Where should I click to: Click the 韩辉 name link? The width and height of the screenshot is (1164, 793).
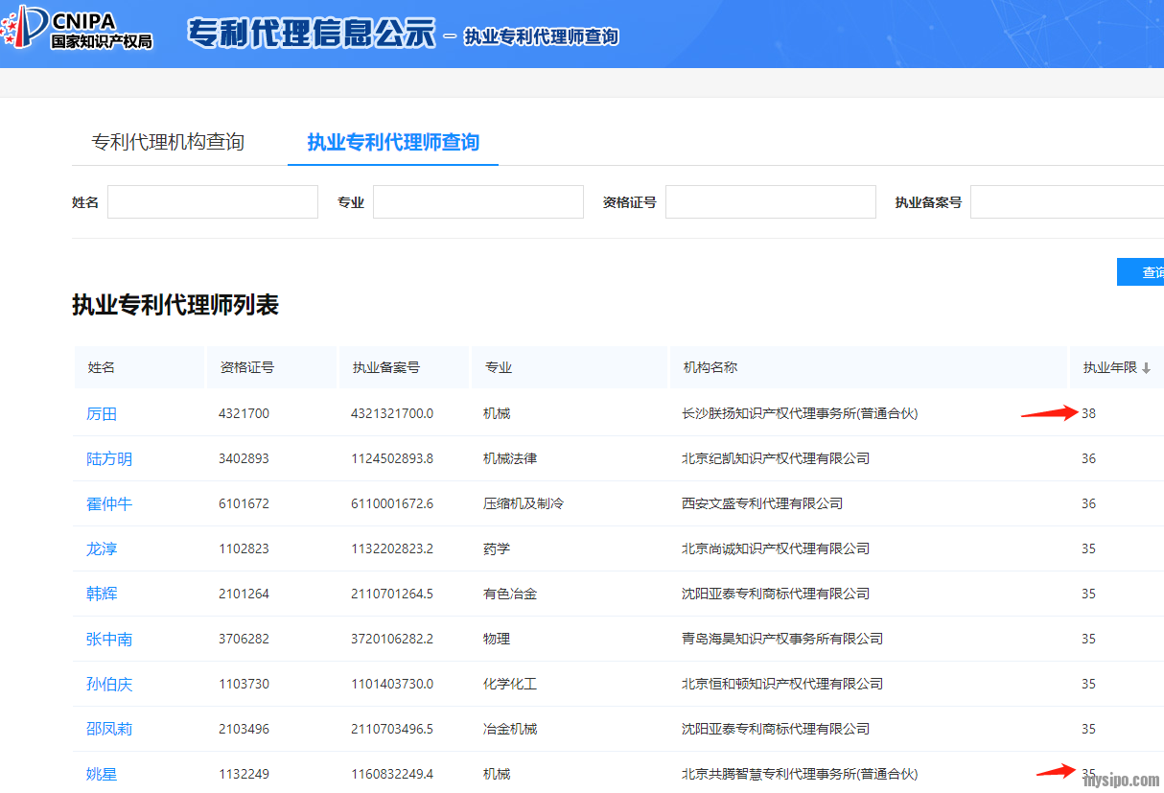pos(102,595)
